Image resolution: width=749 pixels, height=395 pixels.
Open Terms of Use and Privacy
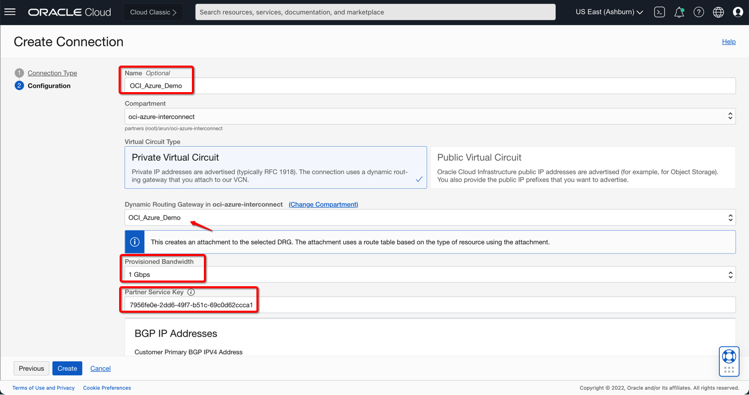[44, 388]
